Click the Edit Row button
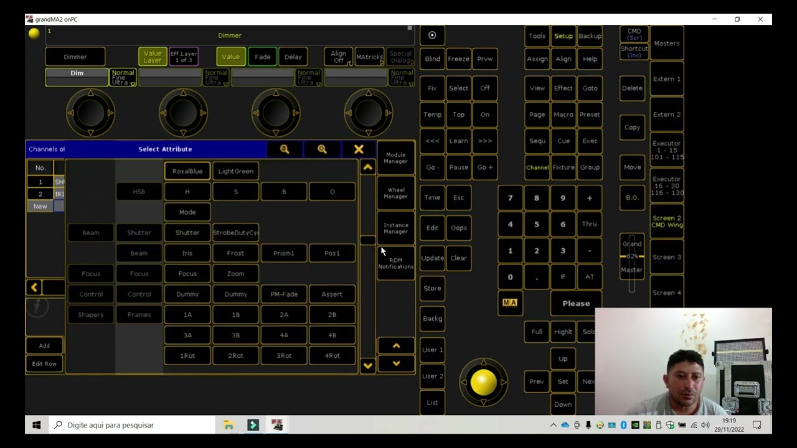The image size is (797, 448). (44, 364)
